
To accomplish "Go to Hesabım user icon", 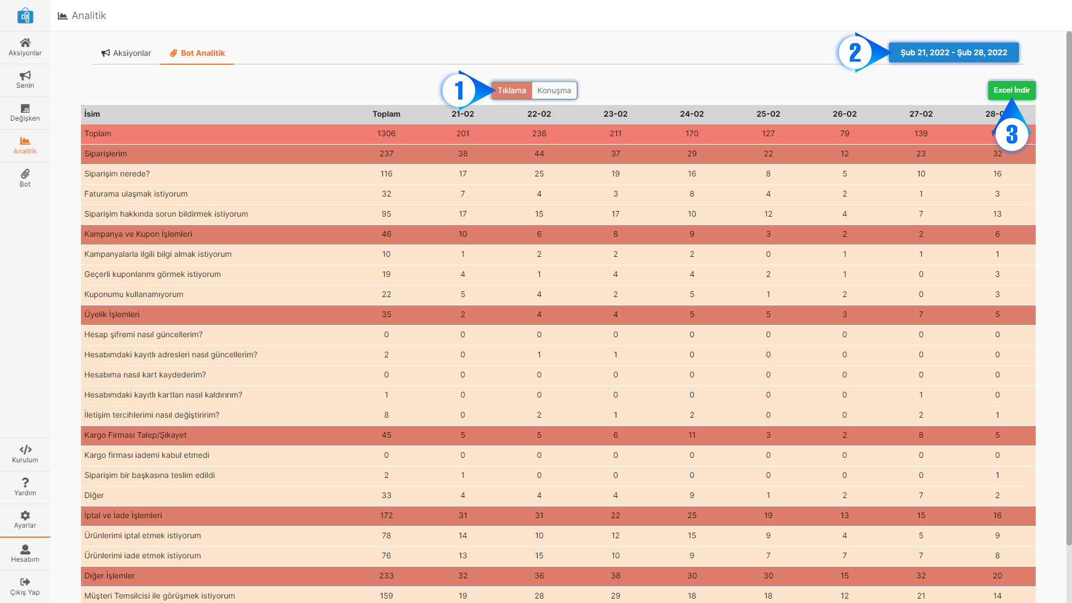I will pos(25,549).
